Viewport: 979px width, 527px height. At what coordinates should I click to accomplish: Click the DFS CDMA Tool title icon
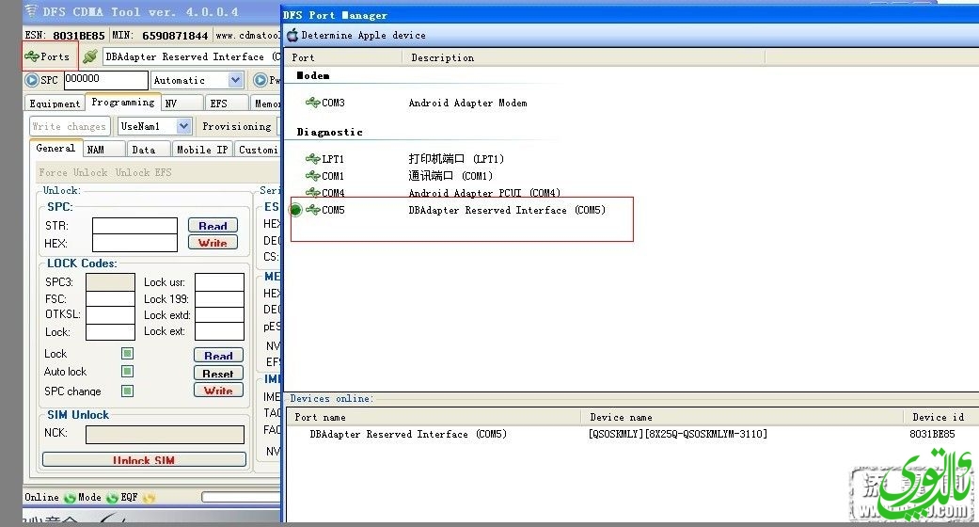click(x=31, y=11)
